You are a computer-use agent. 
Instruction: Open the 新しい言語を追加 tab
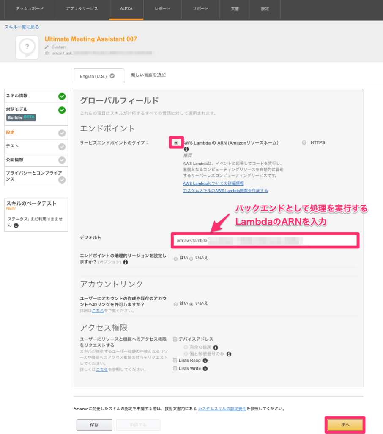point(148,75)
